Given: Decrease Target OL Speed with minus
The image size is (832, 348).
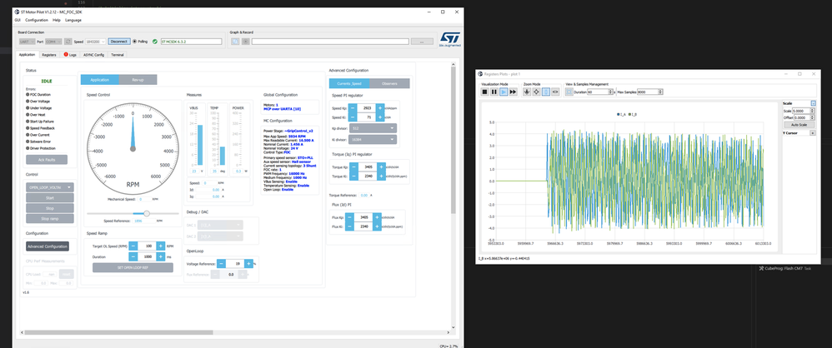Looking at the screenshot, I should (x=133, y=246).
